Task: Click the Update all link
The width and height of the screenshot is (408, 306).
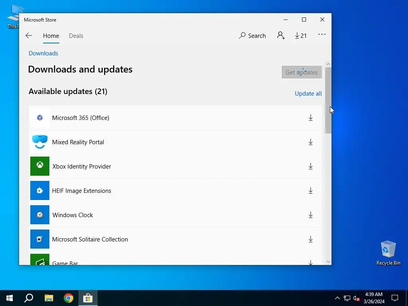Action: point(308,93)
